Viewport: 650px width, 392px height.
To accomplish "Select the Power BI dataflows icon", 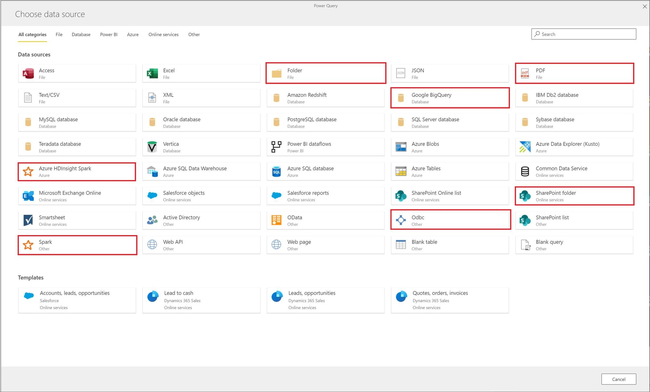I will 277,147.
